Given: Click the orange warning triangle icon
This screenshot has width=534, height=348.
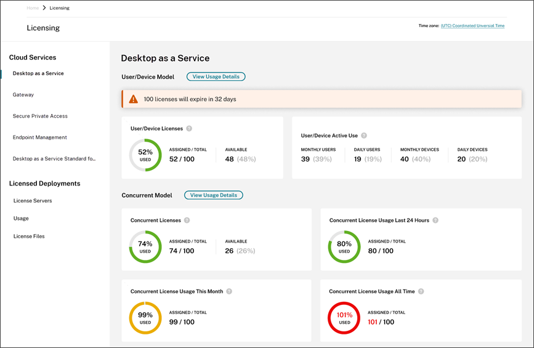Looking at the screenshot, I should coord(133,99).
